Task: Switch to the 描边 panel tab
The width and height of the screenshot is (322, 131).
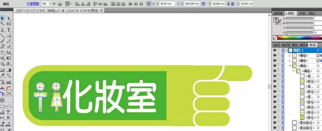Action: click(x=311, y=13)
